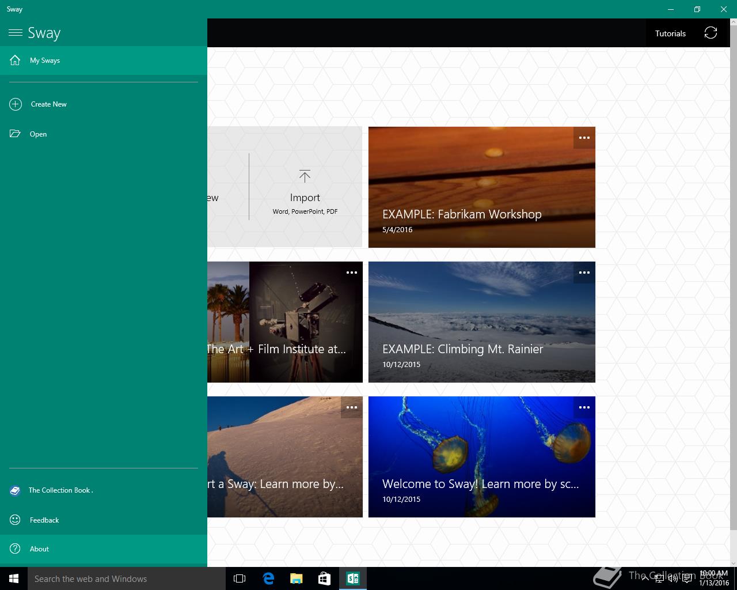Click the refresh sync icon
This screenshot has width=737, height=590.
711,33
